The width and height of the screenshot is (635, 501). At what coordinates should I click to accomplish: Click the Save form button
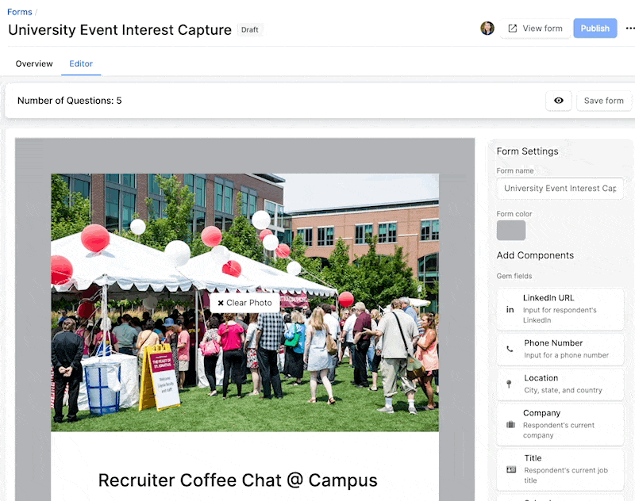tap(603, 101)
